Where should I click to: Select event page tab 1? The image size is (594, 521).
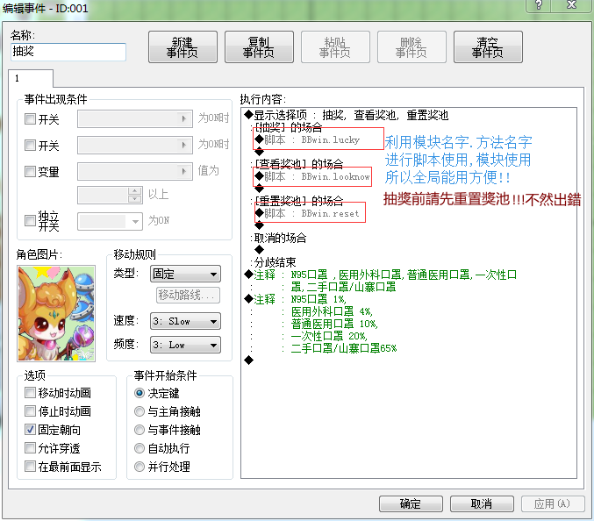(x=31, y=78)
